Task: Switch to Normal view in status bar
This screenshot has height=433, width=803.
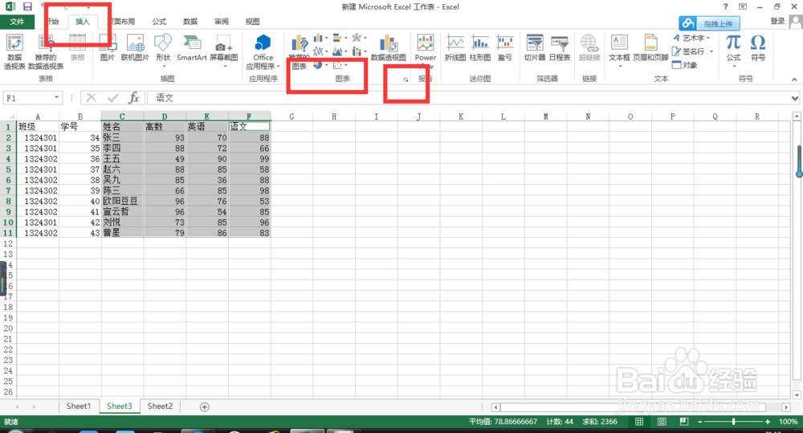Action: click(x=639, y=422)
